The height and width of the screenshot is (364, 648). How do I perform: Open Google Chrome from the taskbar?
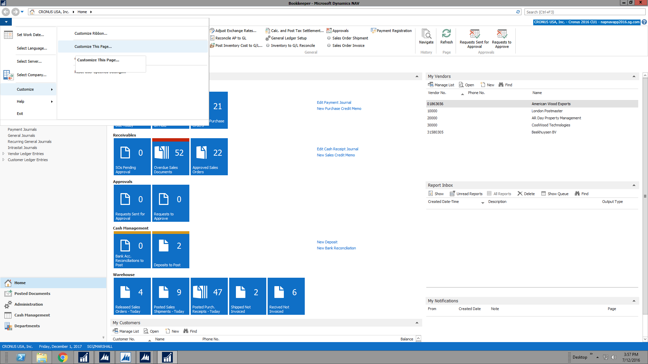[63, 357]
